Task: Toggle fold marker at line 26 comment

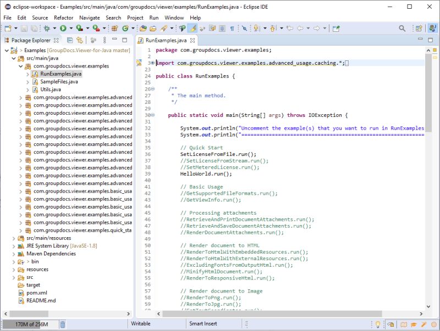Action: [x=153, y=89]
